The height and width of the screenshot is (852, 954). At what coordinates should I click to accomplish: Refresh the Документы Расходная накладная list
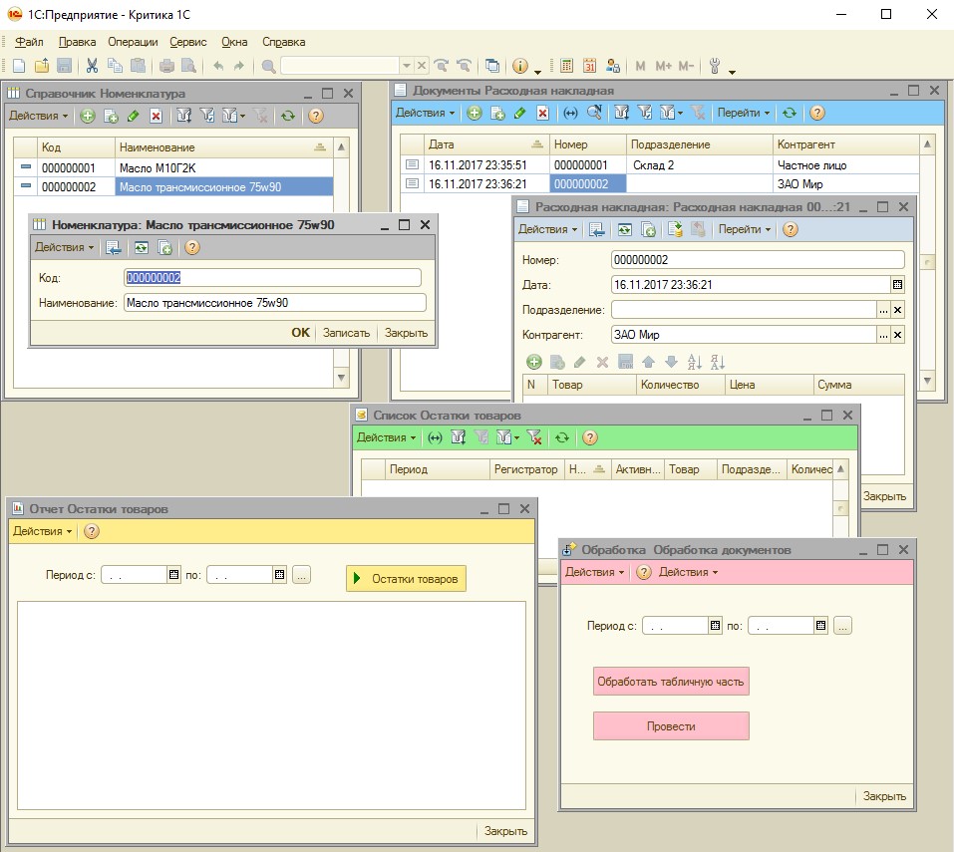click(789, 114)
